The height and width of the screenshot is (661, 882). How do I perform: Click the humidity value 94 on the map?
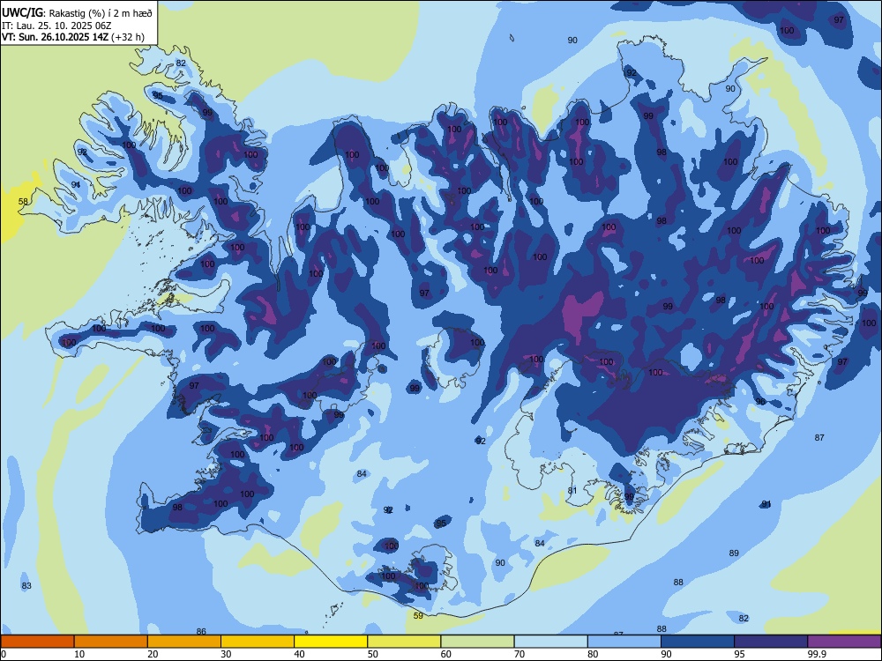click(x=76, y=185)
